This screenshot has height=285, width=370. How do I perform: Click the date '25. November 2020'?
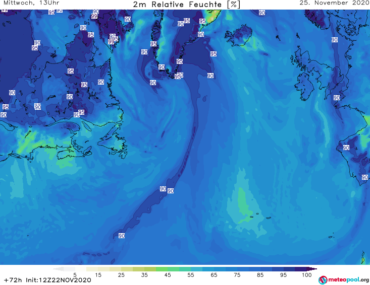click(334, 3)
